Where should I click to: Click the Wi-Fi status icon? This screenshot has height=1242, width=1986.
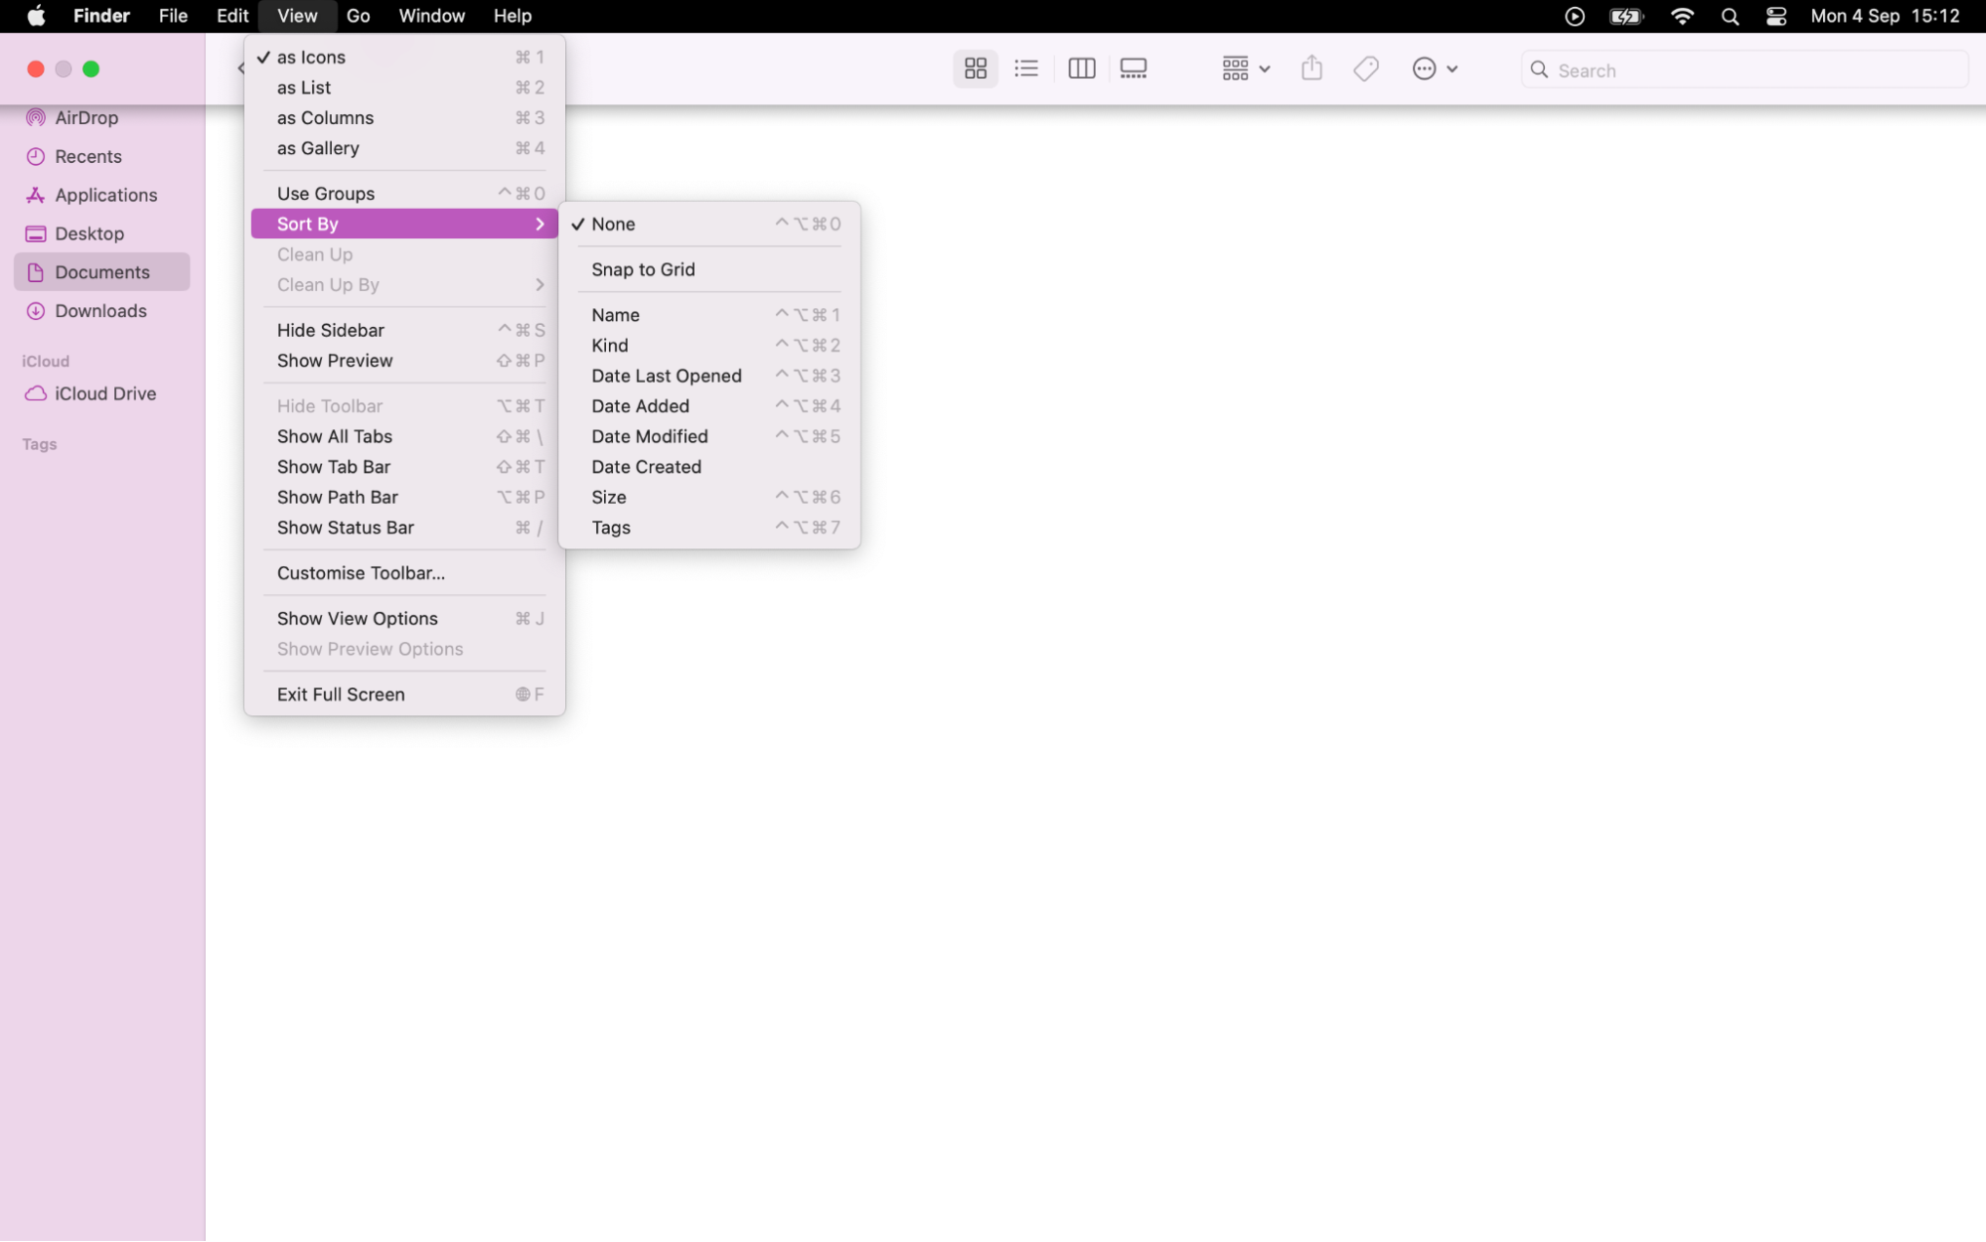pyautogui.click(x=1682, y=16)
